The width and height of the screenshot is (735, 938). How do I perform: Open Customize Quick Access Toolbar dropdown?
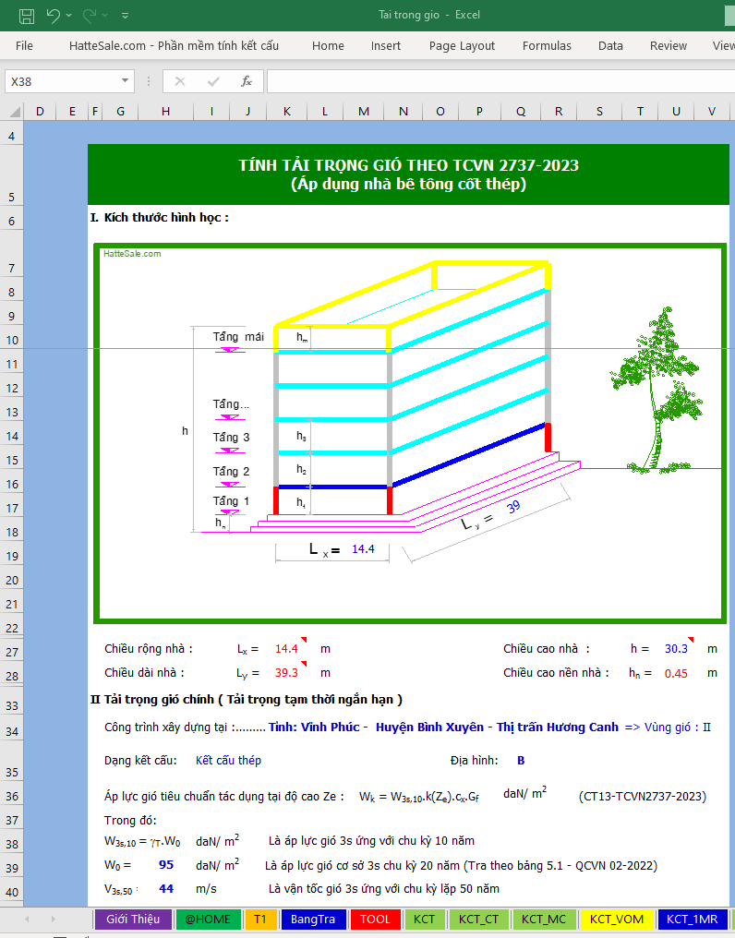[125, 16]
